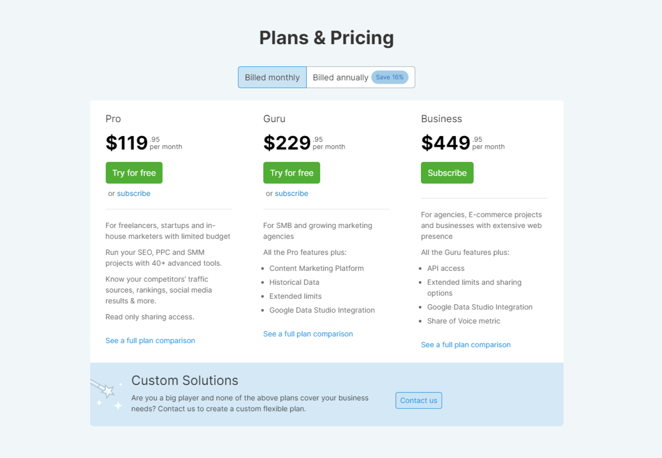The image size is (662, 458).
Task: Click the $119.95 Pro price
Action: tap(127, 143)
